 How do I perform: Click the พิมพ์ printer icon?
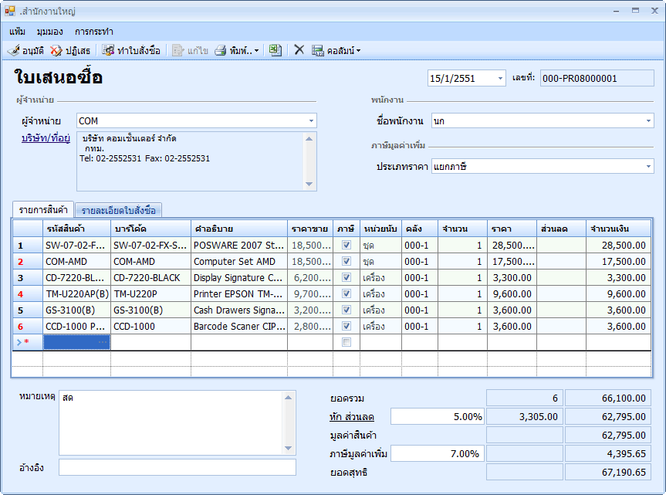(x=221, y=50)
